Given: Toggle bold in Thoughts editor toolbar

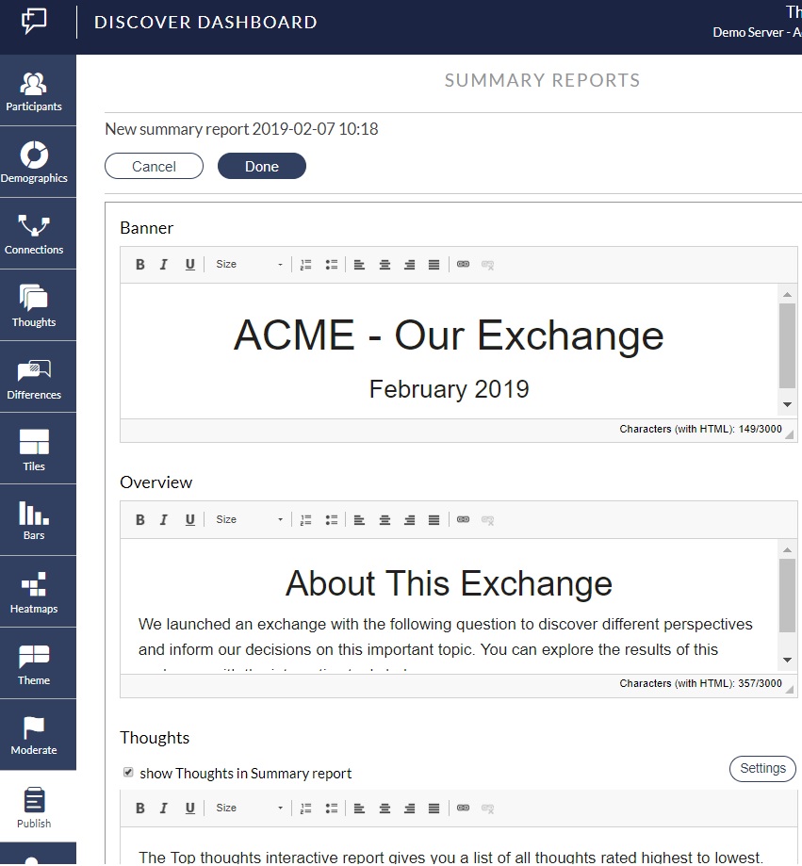Looking at the screenshot, I should click(140, 808).
